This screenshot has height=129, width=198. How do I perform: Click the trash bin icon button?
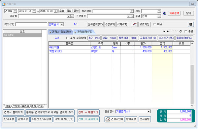coord(191,24)
